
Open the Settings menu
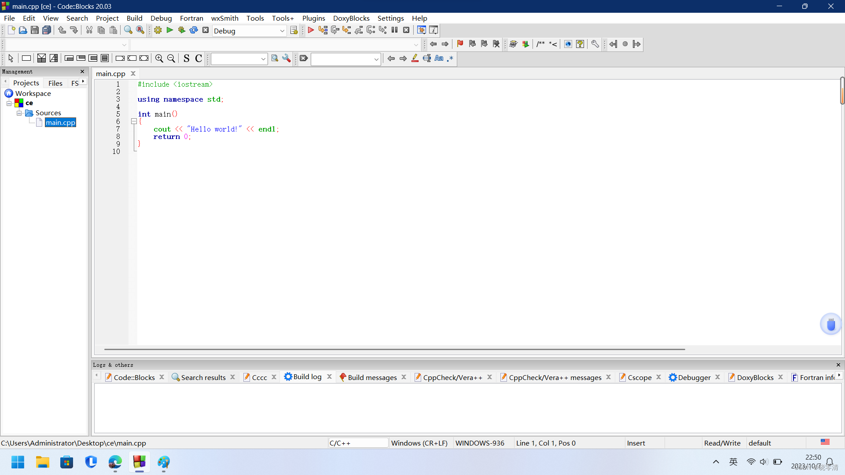(390, 18)
